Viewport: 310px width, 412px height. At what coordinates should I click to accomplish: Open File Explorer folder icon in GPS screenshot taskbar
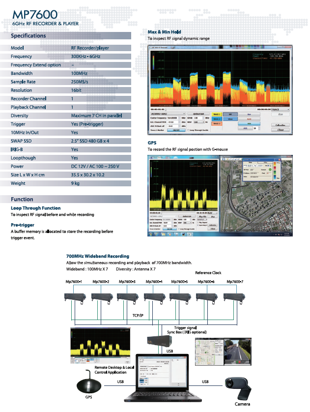click(163, 235)
